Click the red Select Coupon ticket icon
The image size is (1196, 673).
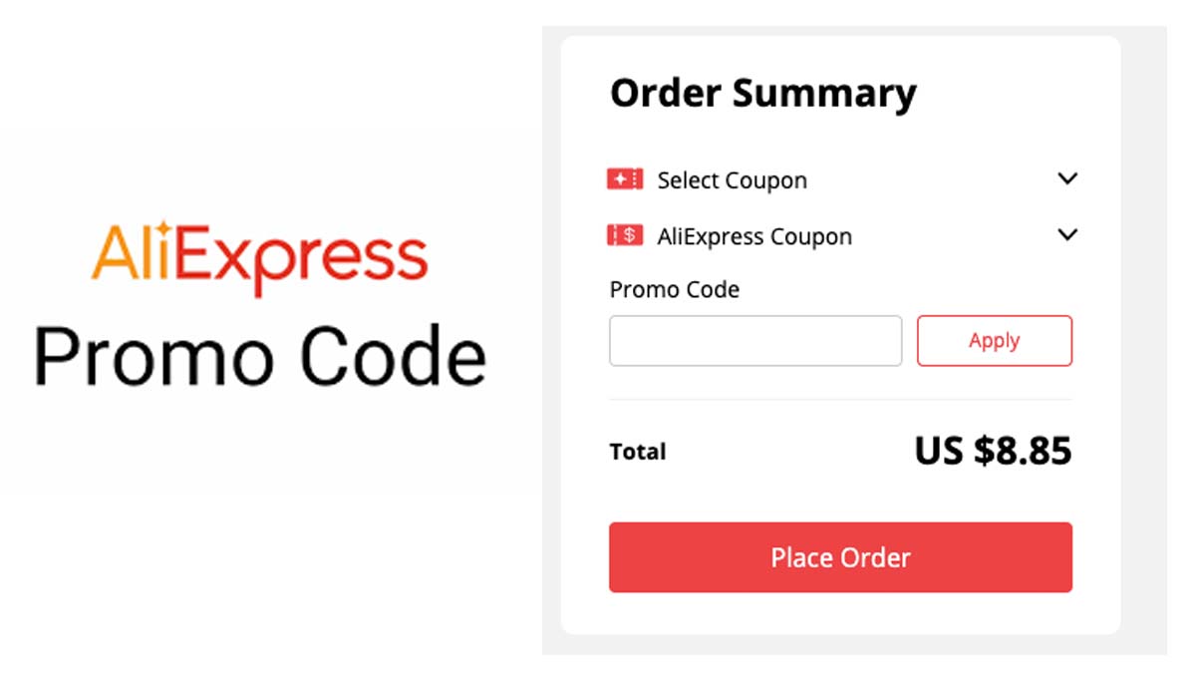[625, 179]
